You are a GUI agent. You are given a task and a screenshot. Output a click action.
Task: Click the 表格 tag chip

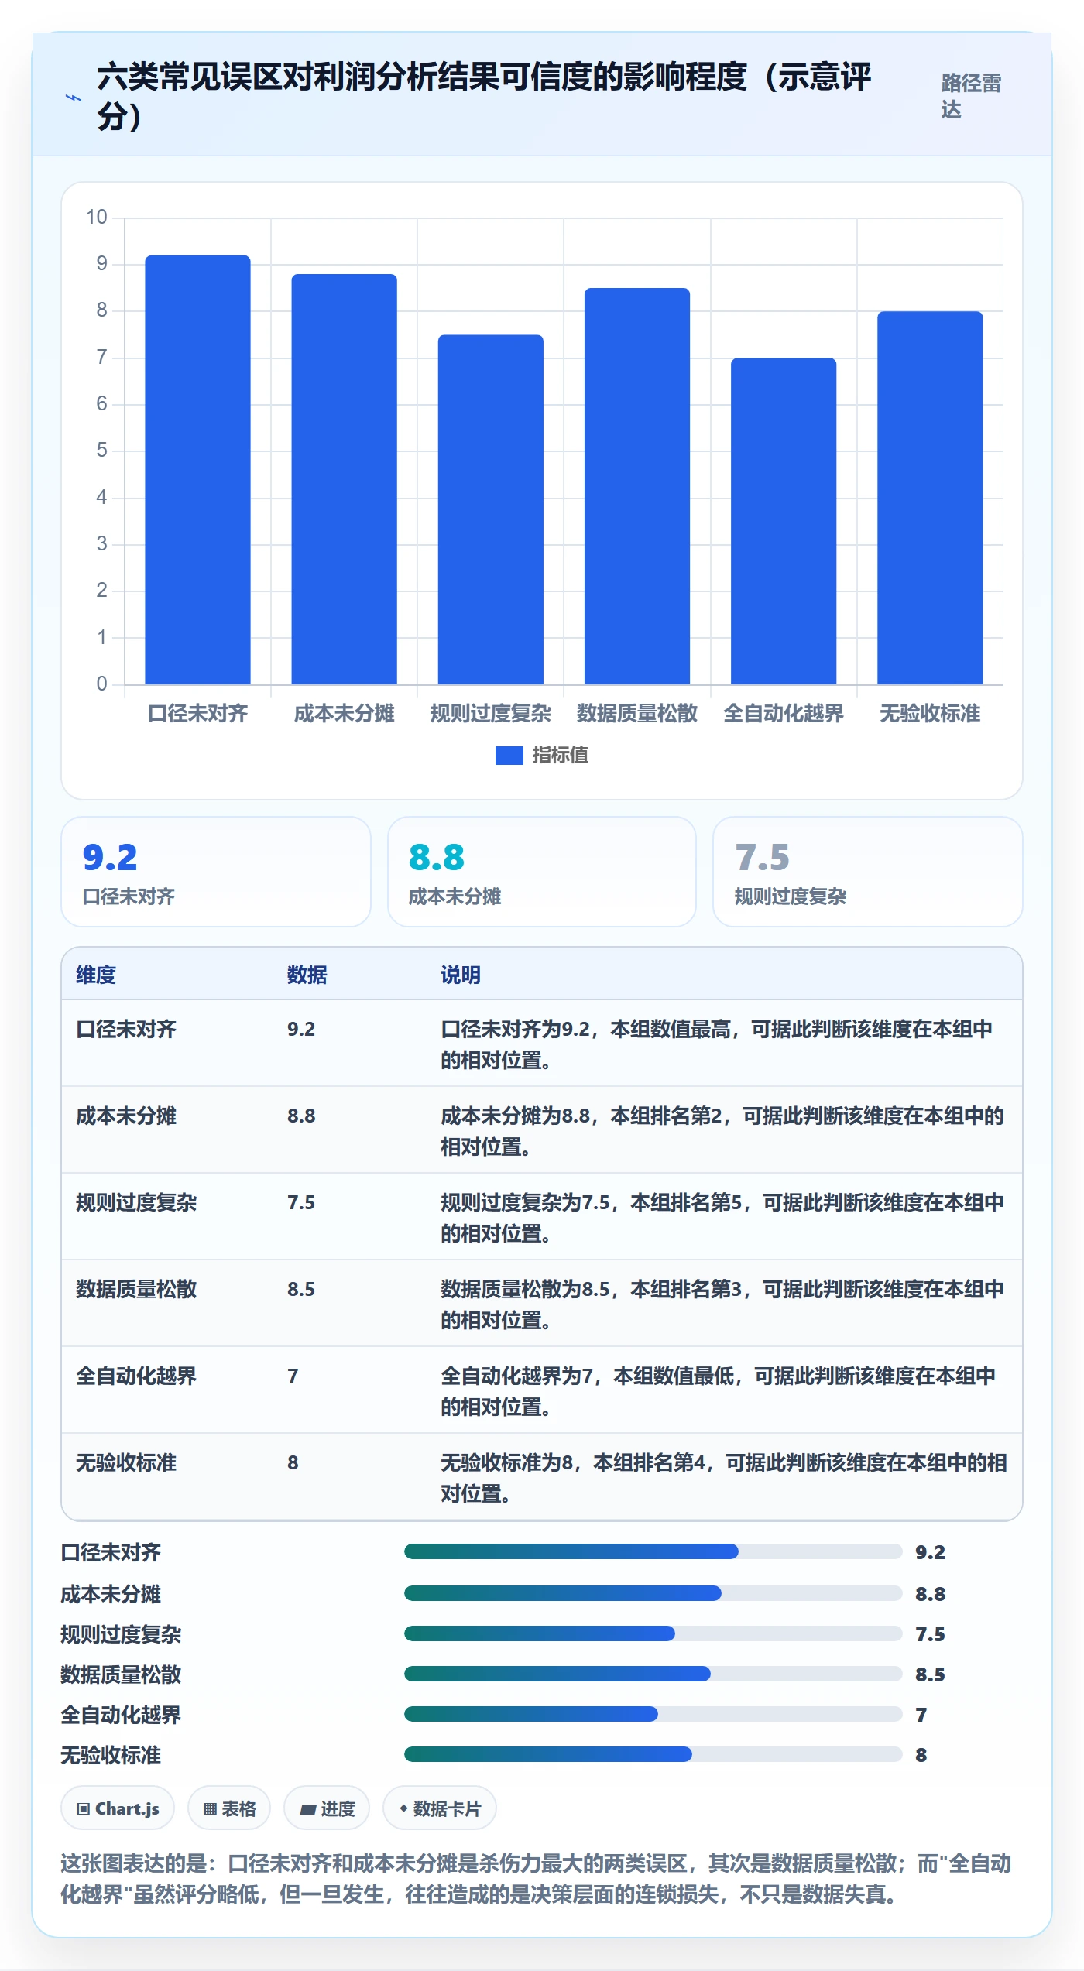tap(229, 1808)
